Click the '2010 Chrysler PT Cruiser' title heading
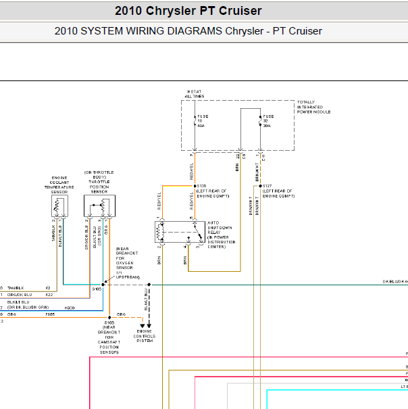Image resolution: width=408 pixels, height=409 pixels. (188, 11)
